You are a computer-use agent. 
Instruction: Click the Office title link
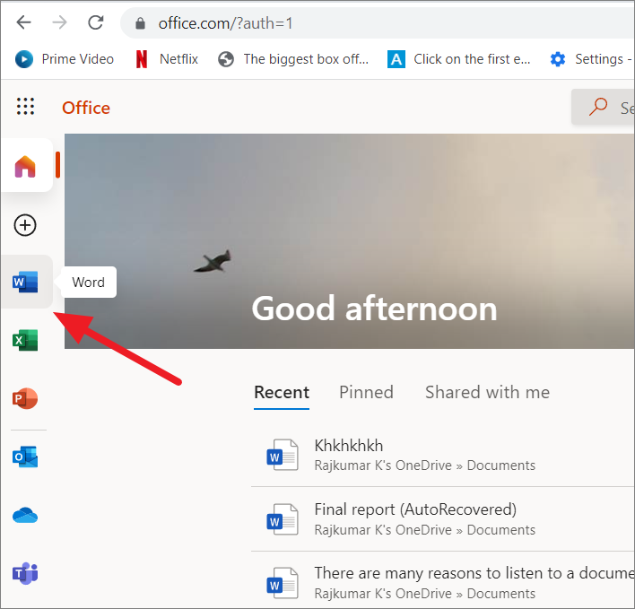tap(86, 109)
